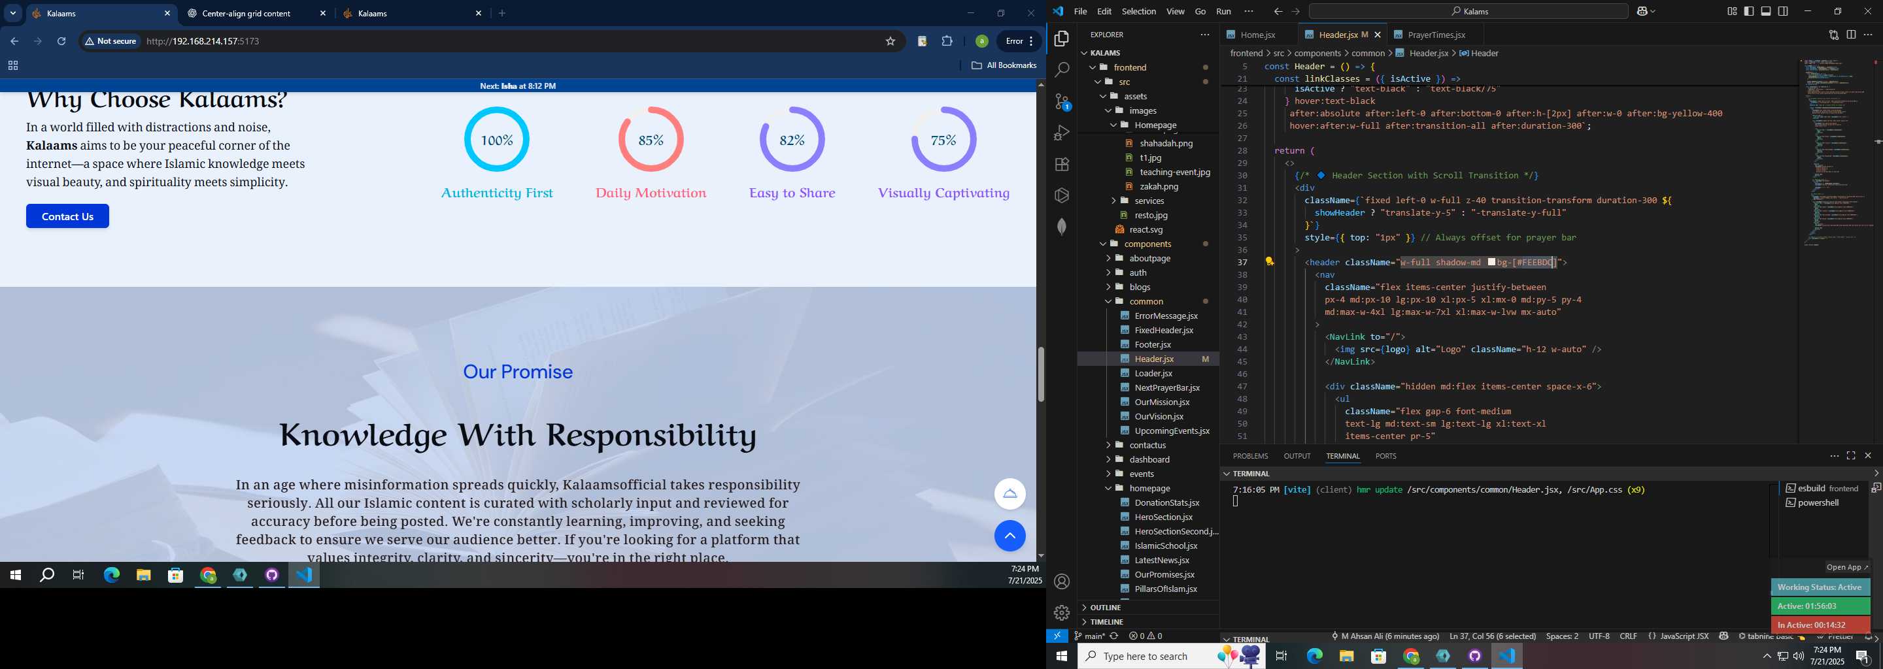Viewport: 1883px width, 669px height.
Task: Open the Accounts icon in VS Code activity bar
Action: [x=1062, y=581]
